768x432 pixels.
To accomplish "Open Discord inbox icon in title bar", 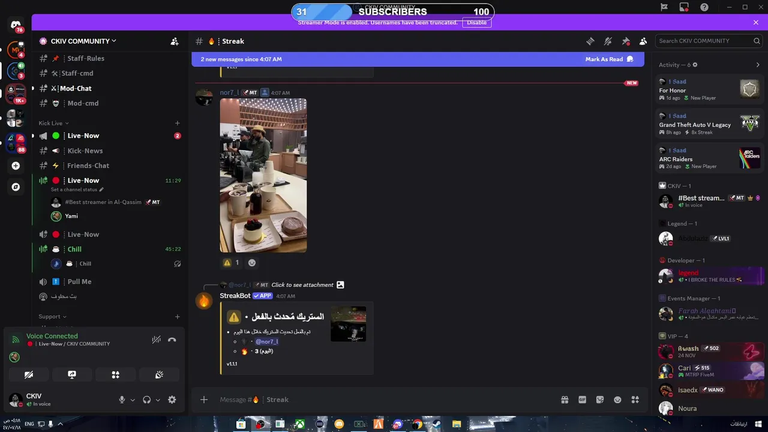I will [x=684, y=7].
